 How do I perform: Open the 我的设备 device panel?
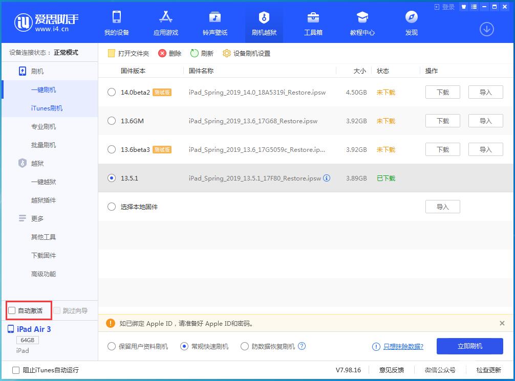pos(117,23)
